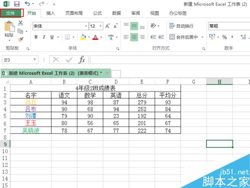250x188 pixels.
Task: Open the 公式 (Formulas) tab
Action: coord(97,13)
